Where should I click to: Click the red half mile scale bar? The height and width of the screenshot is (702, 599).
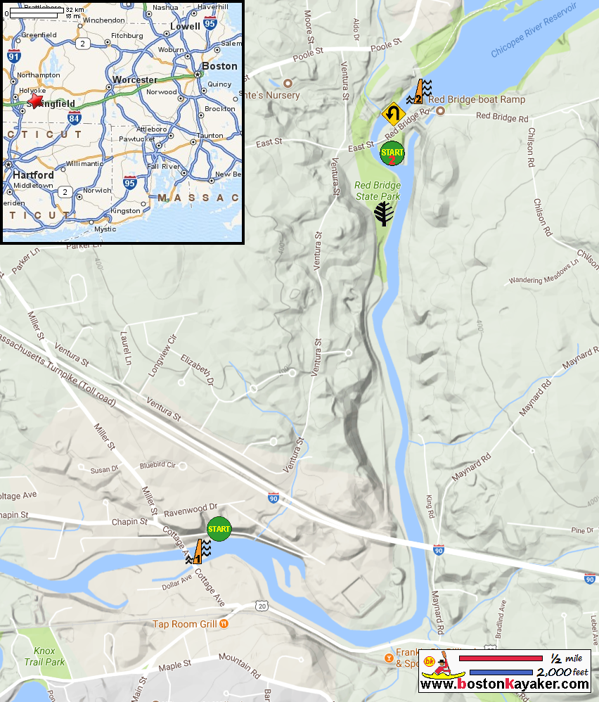pyautogui.click(x=501, y=658)
